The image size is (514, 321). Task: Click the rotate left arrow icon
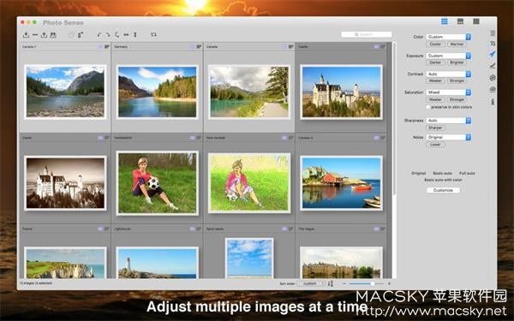coord(99,35)
